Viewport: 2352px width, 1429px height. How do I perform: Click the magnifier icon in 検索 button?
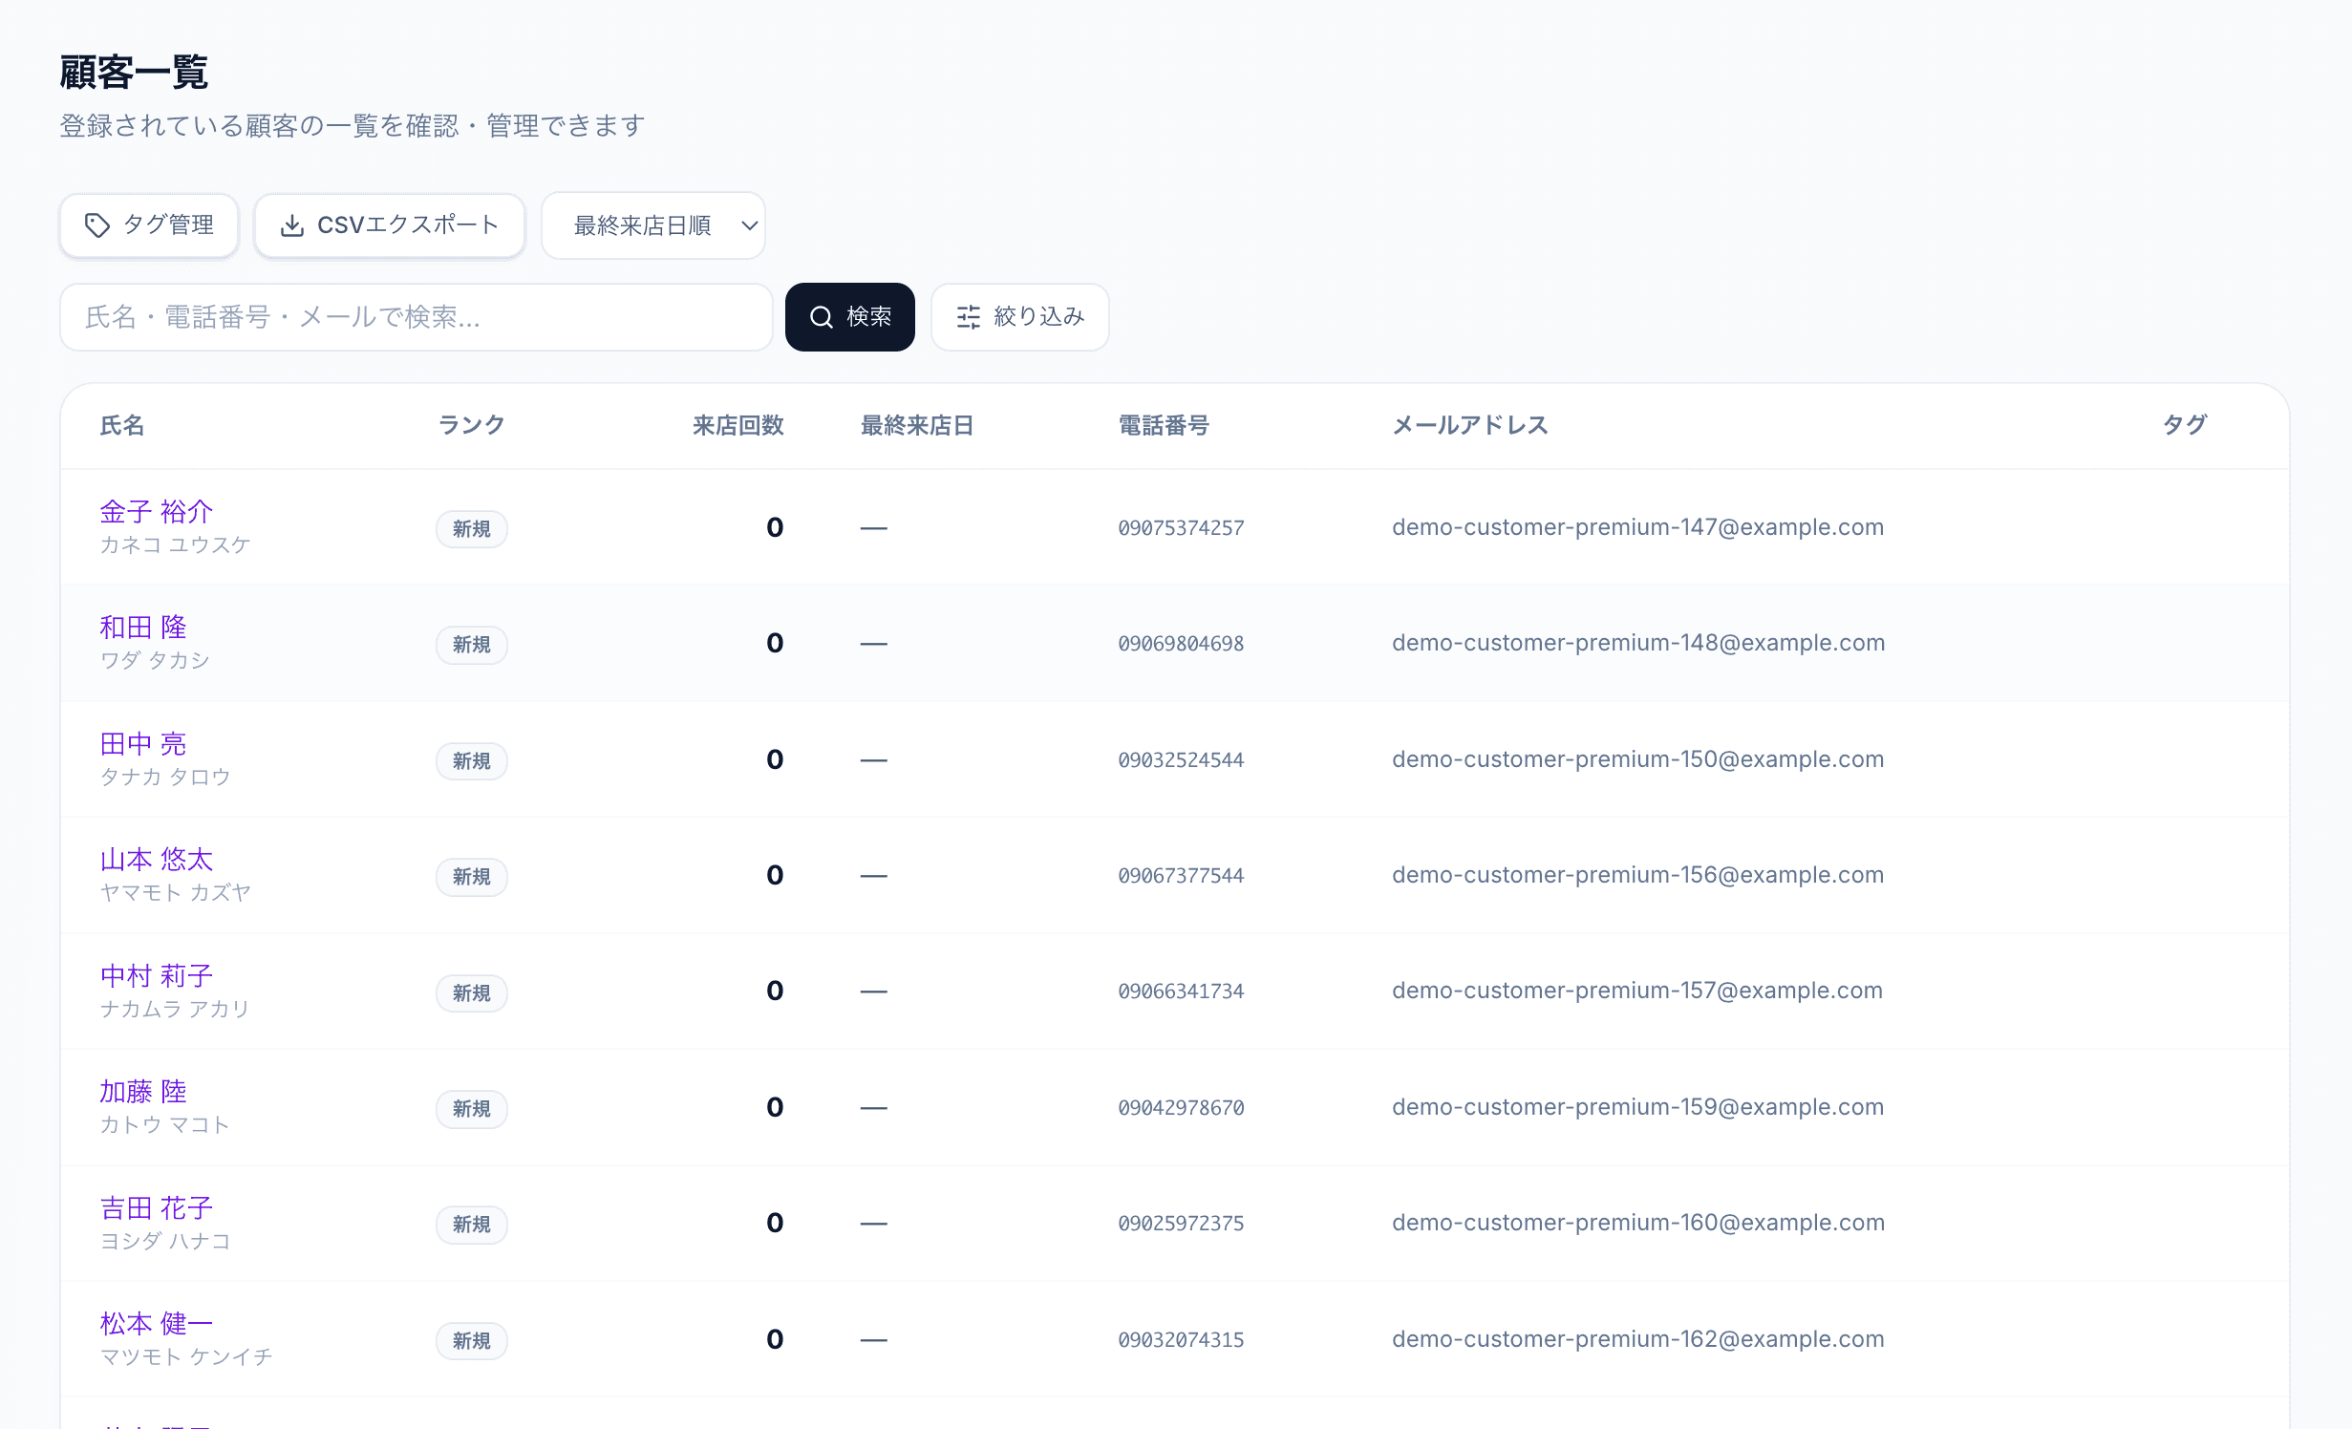821,317
